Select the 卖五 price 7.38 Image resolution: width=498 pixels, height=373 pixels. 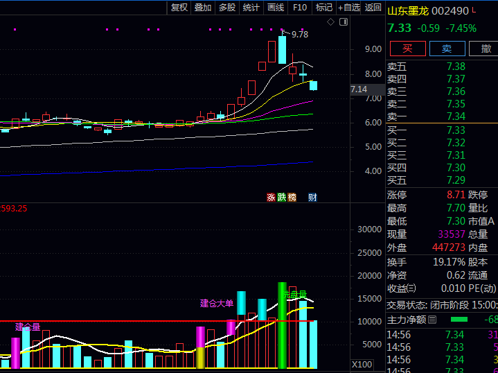[x=456, y=67]
